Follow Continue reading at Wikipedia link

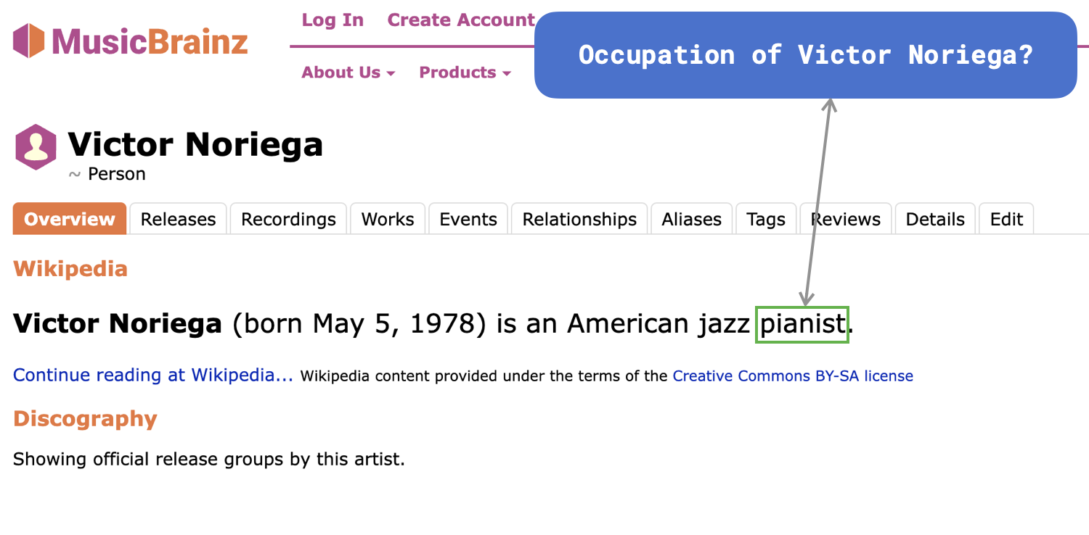click(x=153, y=376)
